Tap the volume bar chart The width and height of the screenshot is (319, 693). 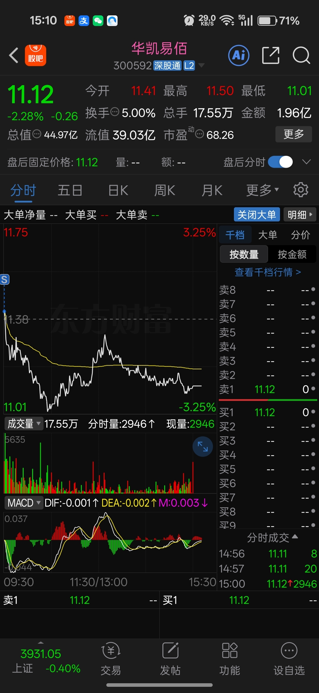(110, 463)
